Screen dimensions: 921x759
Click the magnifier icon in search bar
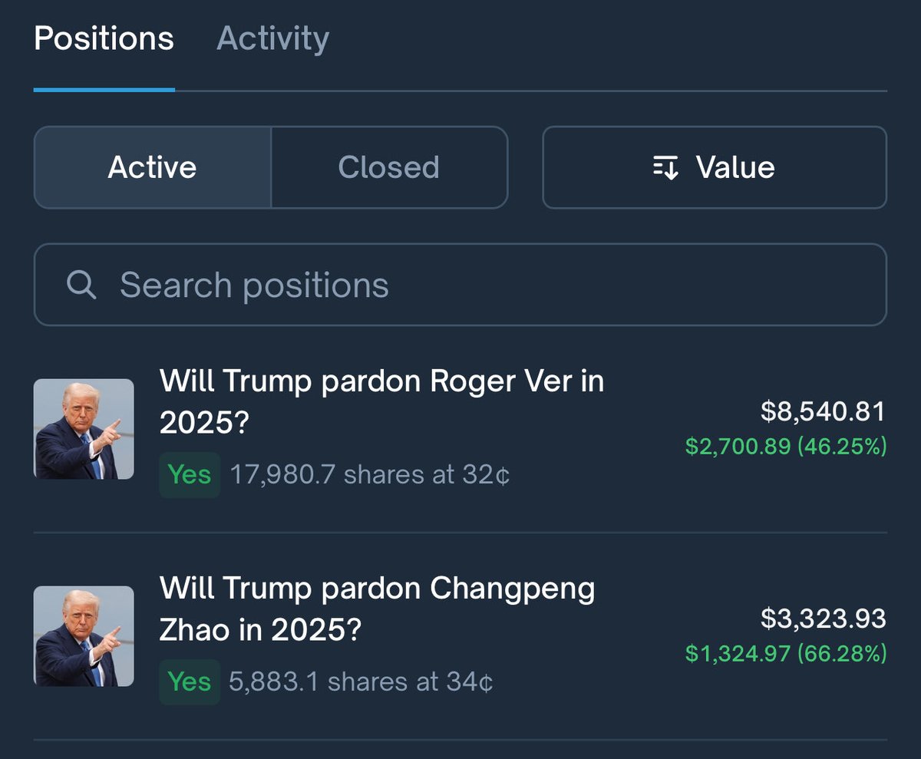click(81, 285)
